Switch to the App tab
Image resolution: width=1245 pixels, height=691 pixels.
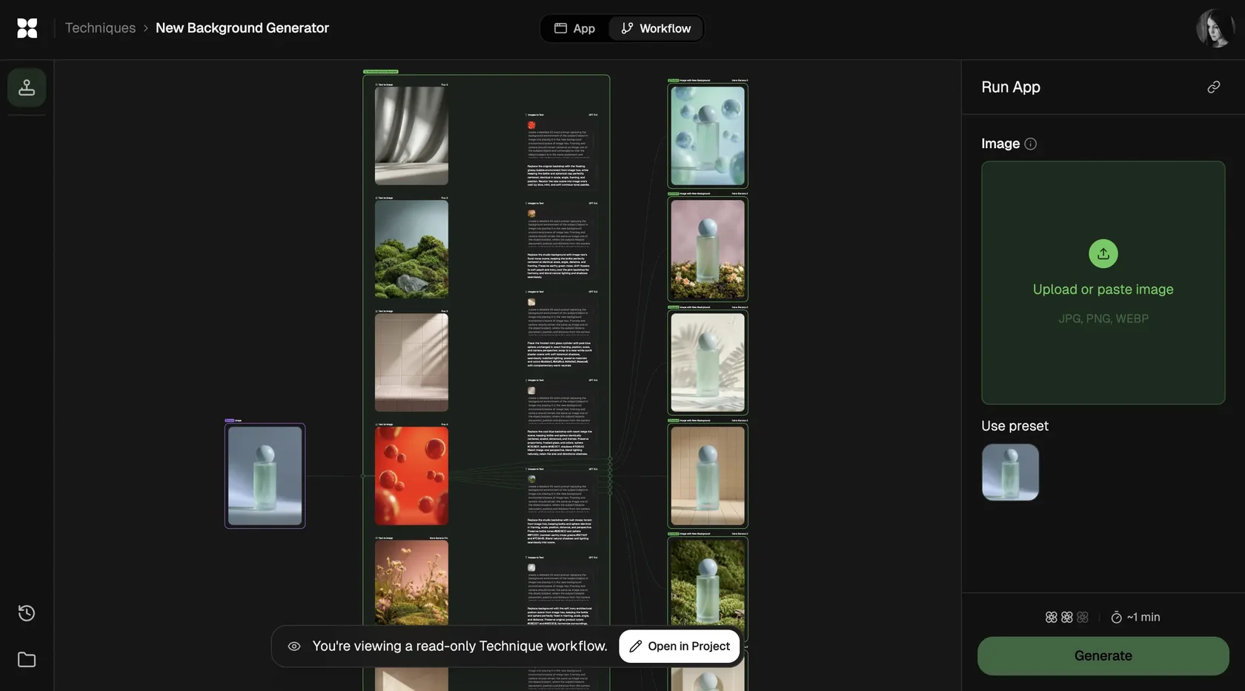point(575,28)
